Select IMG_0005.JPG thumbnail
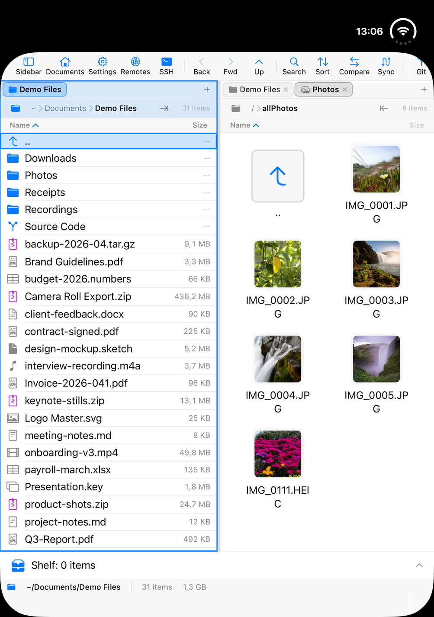Image resolution: width=434 pixels, height=617 pixels. (376, 359)
